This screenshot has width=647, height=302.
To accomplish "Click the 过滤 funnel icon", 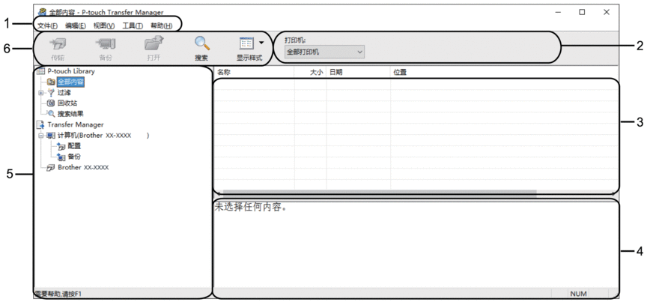I will coord(52,92).
